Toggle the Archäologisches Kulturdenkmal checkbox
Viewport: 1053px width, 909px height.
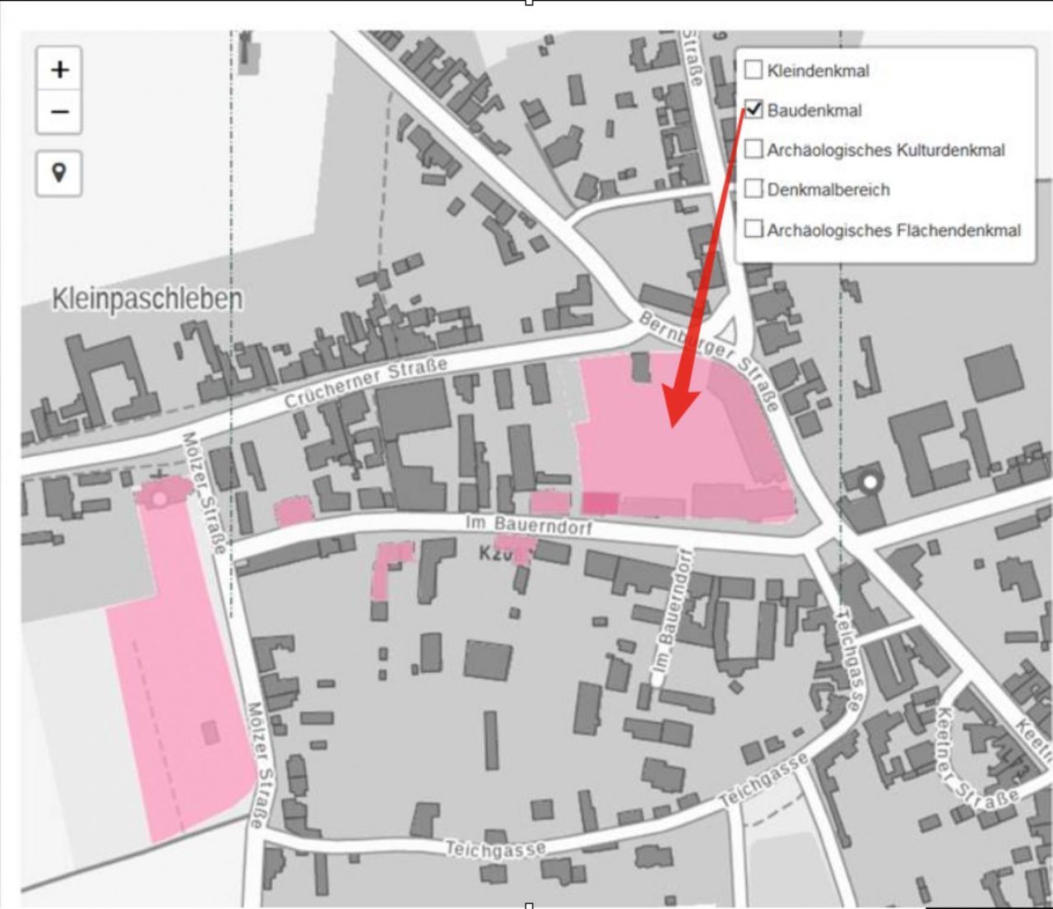pyautogui.click(x=753, y=150)
